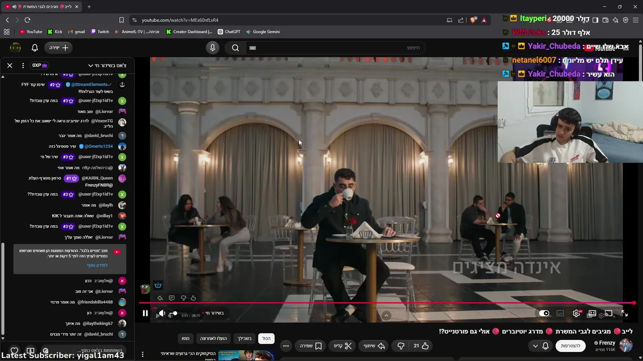
Task: Open the account avatar menu
Action: [16, 48]
